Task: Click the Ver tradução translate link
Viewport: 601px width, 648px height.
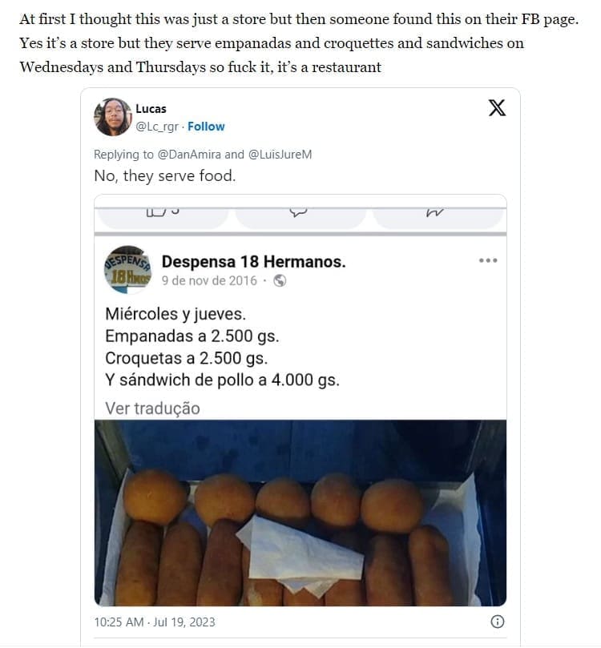Action: coord(152,409)
